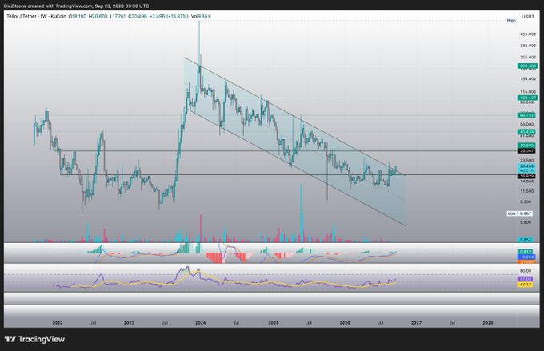Click the High marker label near the top

point(511,21)
